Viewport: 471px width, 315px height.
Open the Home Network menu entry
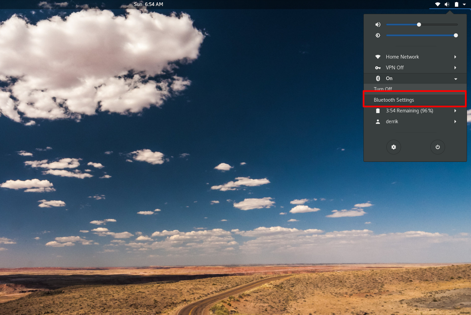pyautogui.click(x=415, y=57)
